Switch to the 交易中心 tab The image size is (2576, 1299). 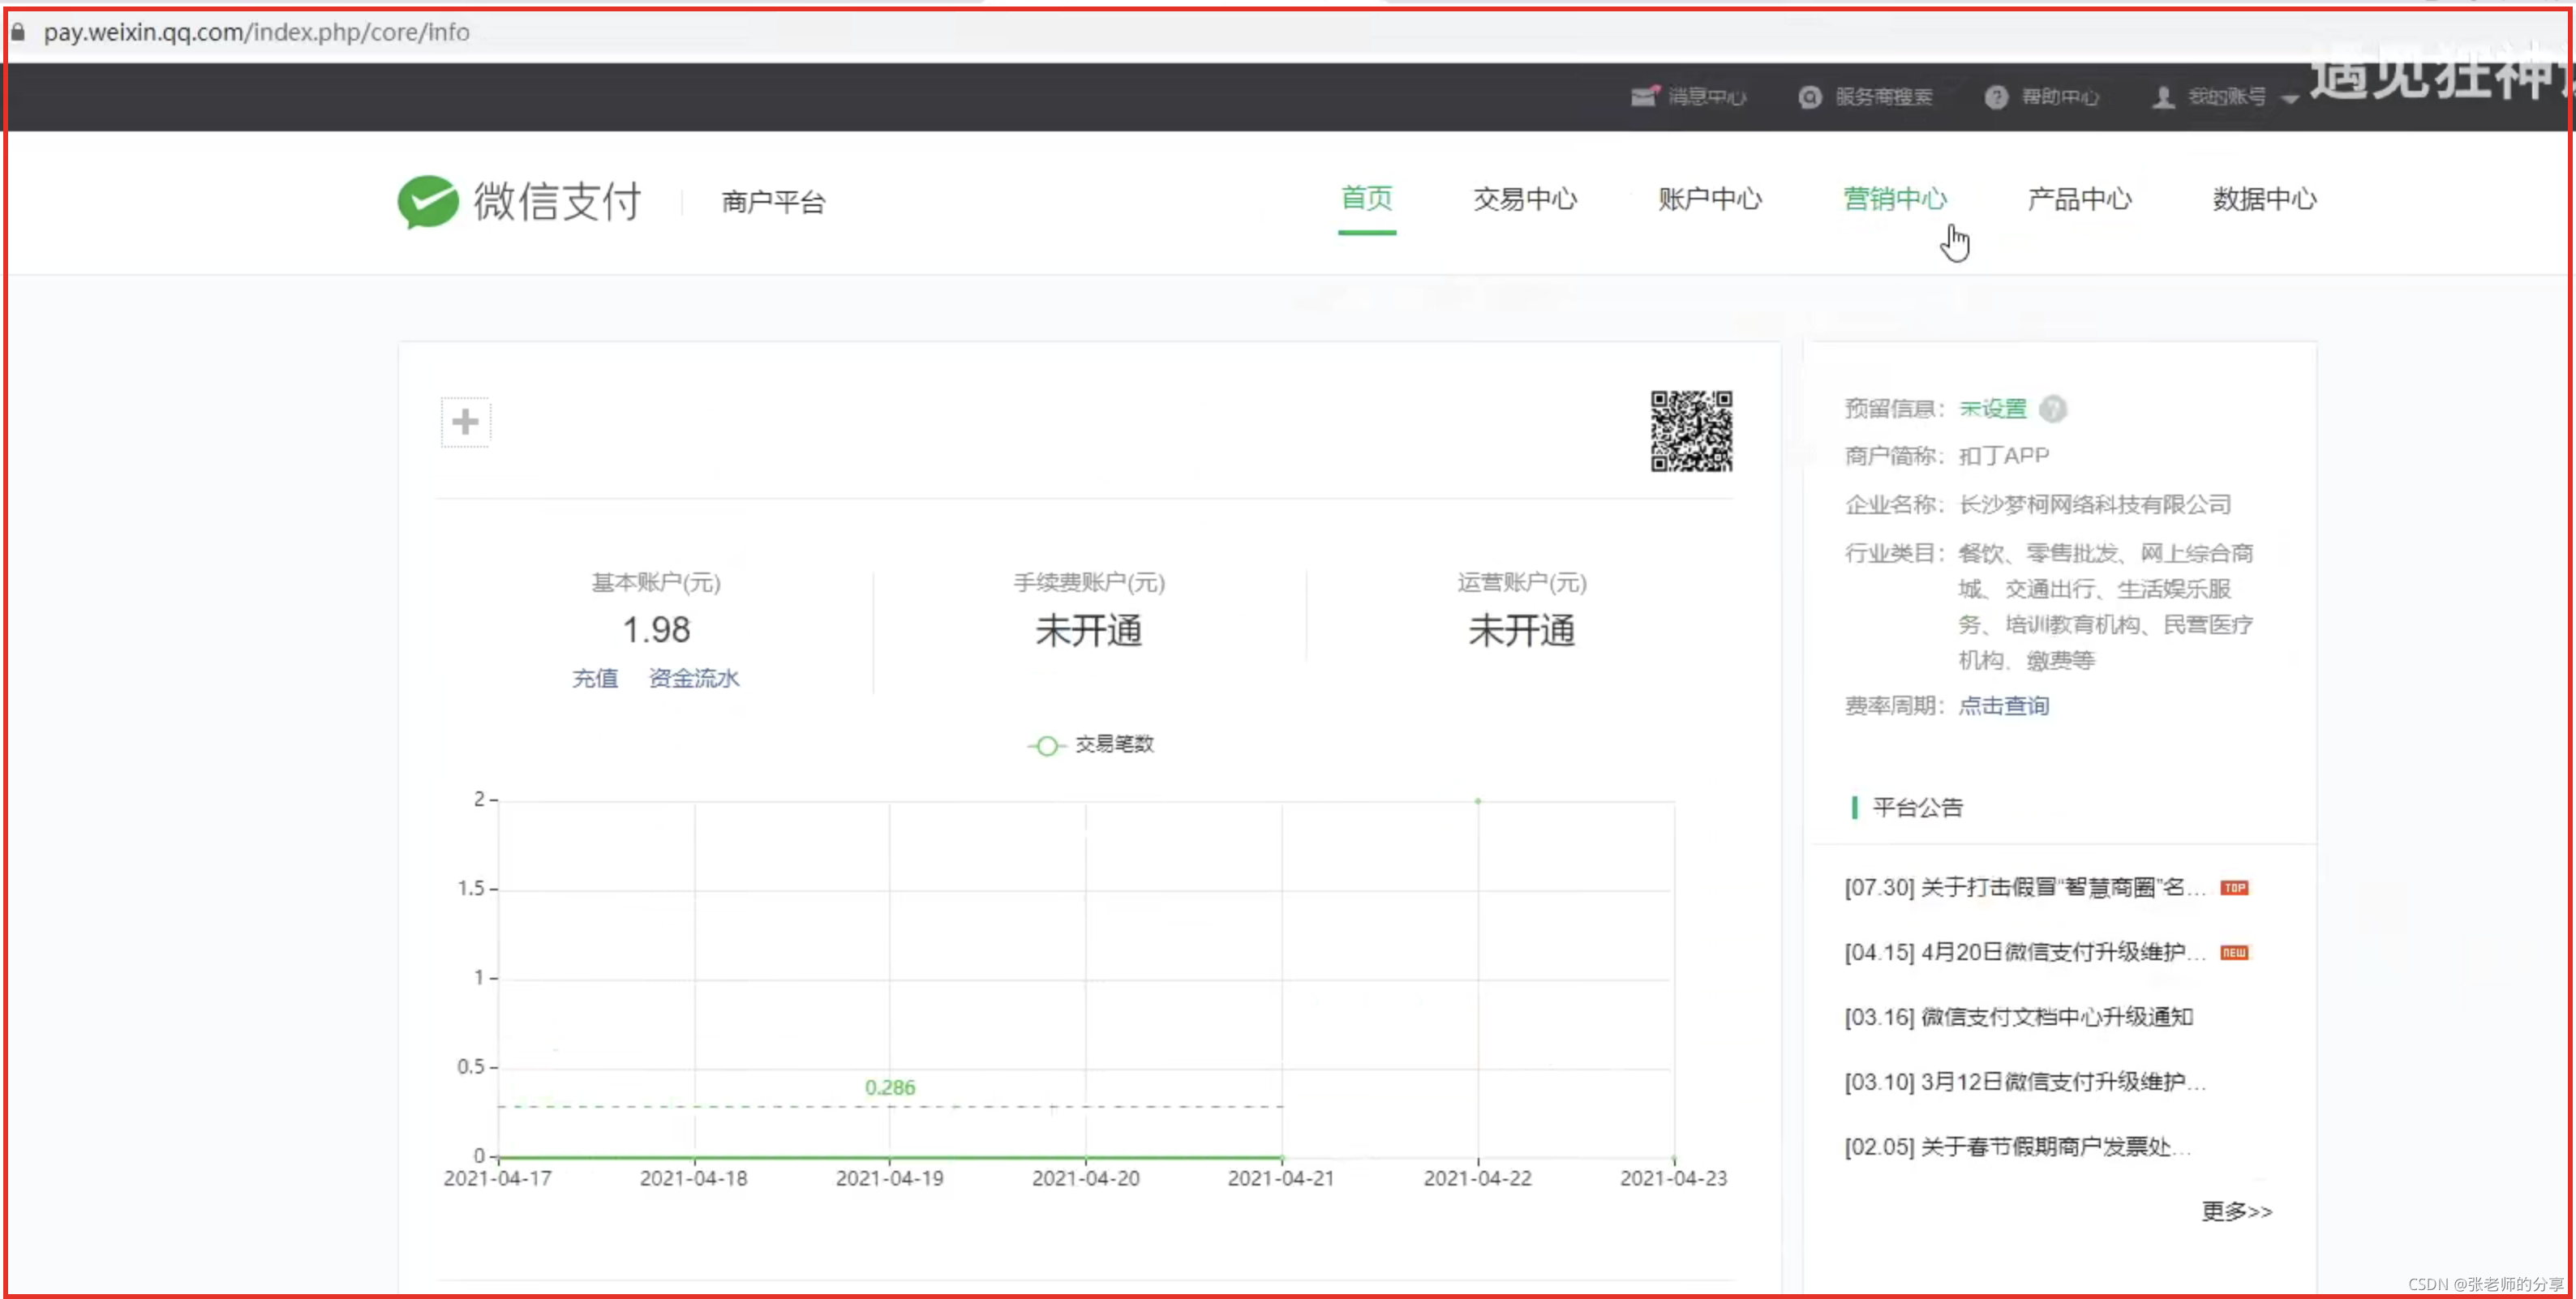click(1524, 199)
